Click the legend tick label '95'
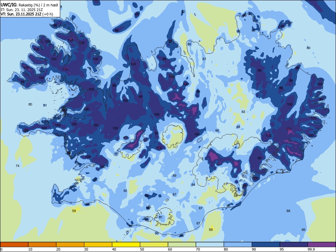 [282, 249]
